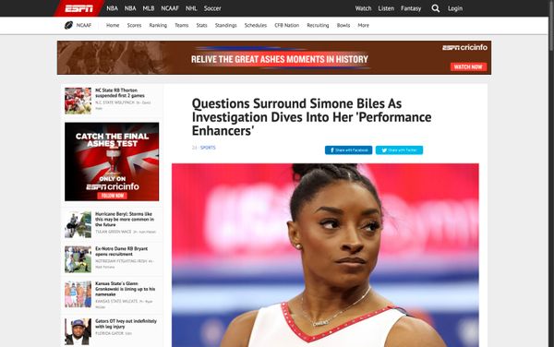
Task: Open Hurricane Beryl story thumbnail
Action: click(x=78, y=224)
